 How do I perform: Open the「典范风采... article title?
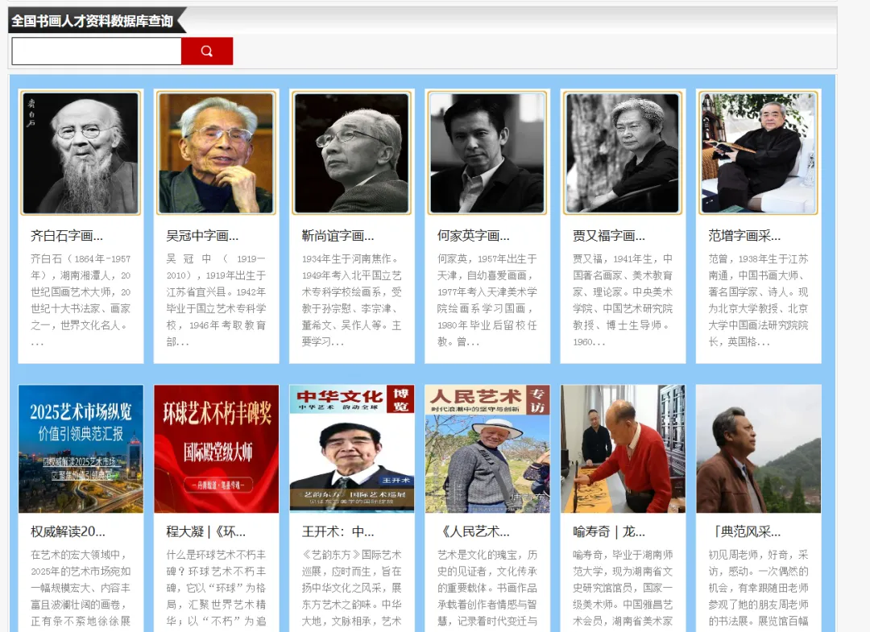tap(744, 532)
